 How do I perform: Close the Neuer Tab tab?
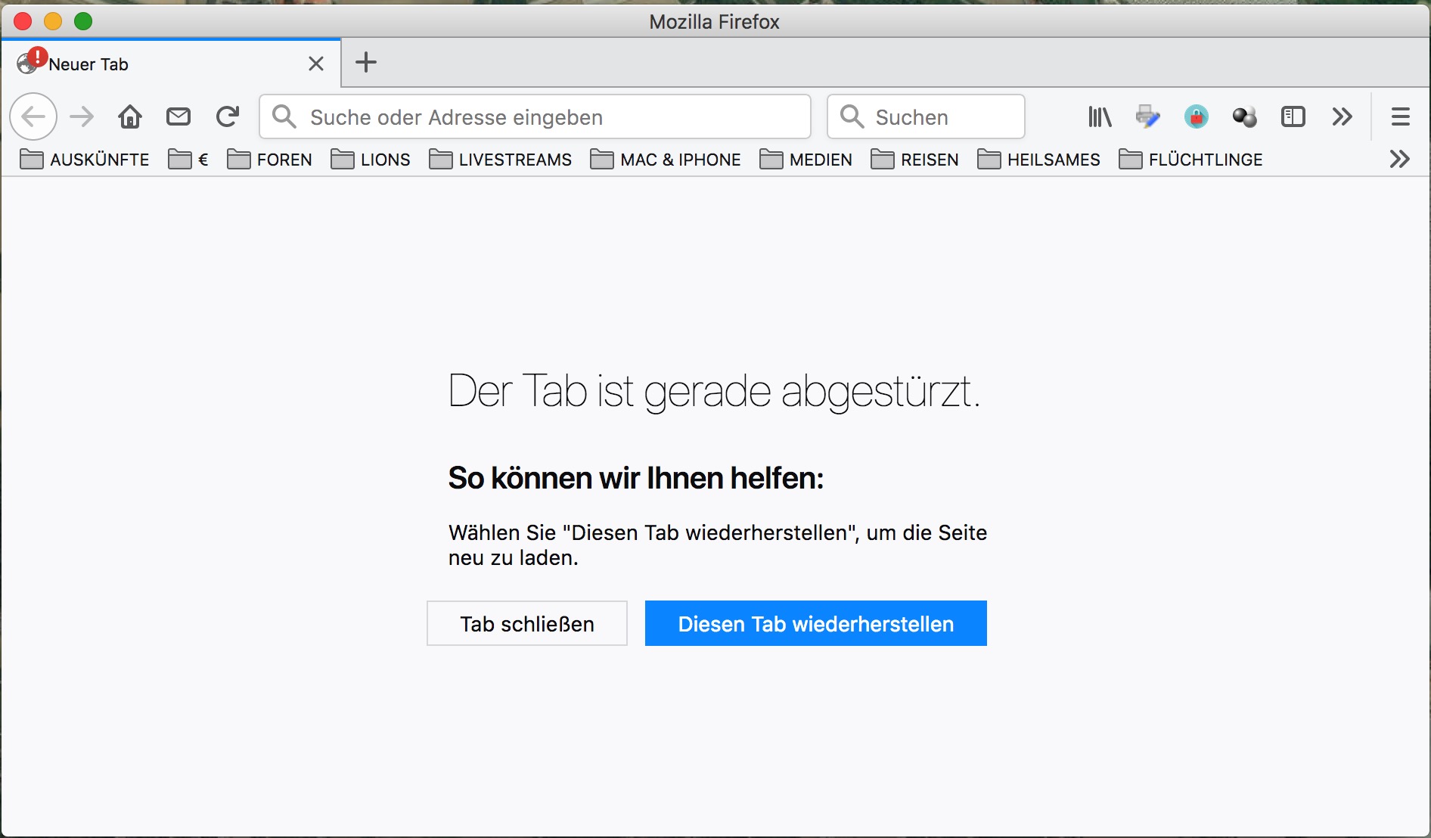[316, 64]
